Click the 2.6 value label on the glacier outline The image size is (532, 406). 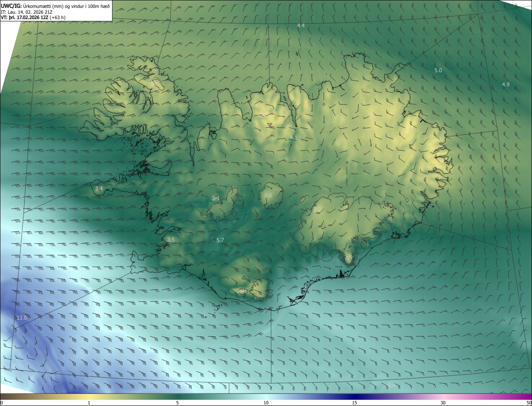[268, 196]
